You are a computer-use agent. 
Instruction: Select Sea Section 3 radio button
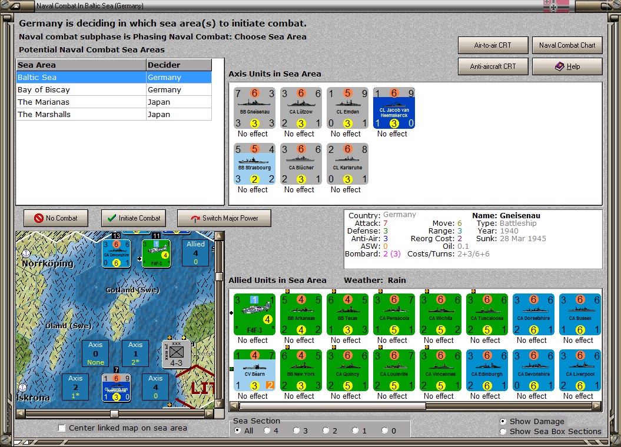pos(296,431)
